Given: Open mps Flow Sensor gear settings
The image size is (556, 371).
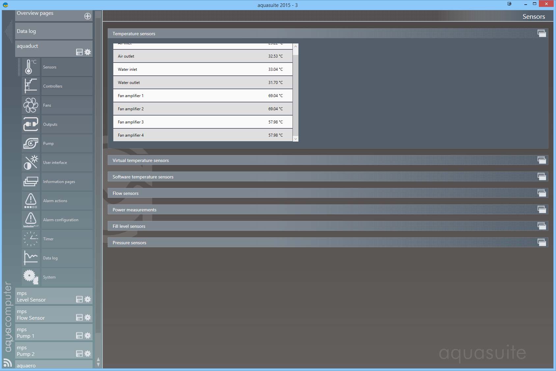Looking at the screenshot, I should click(88, 317).
